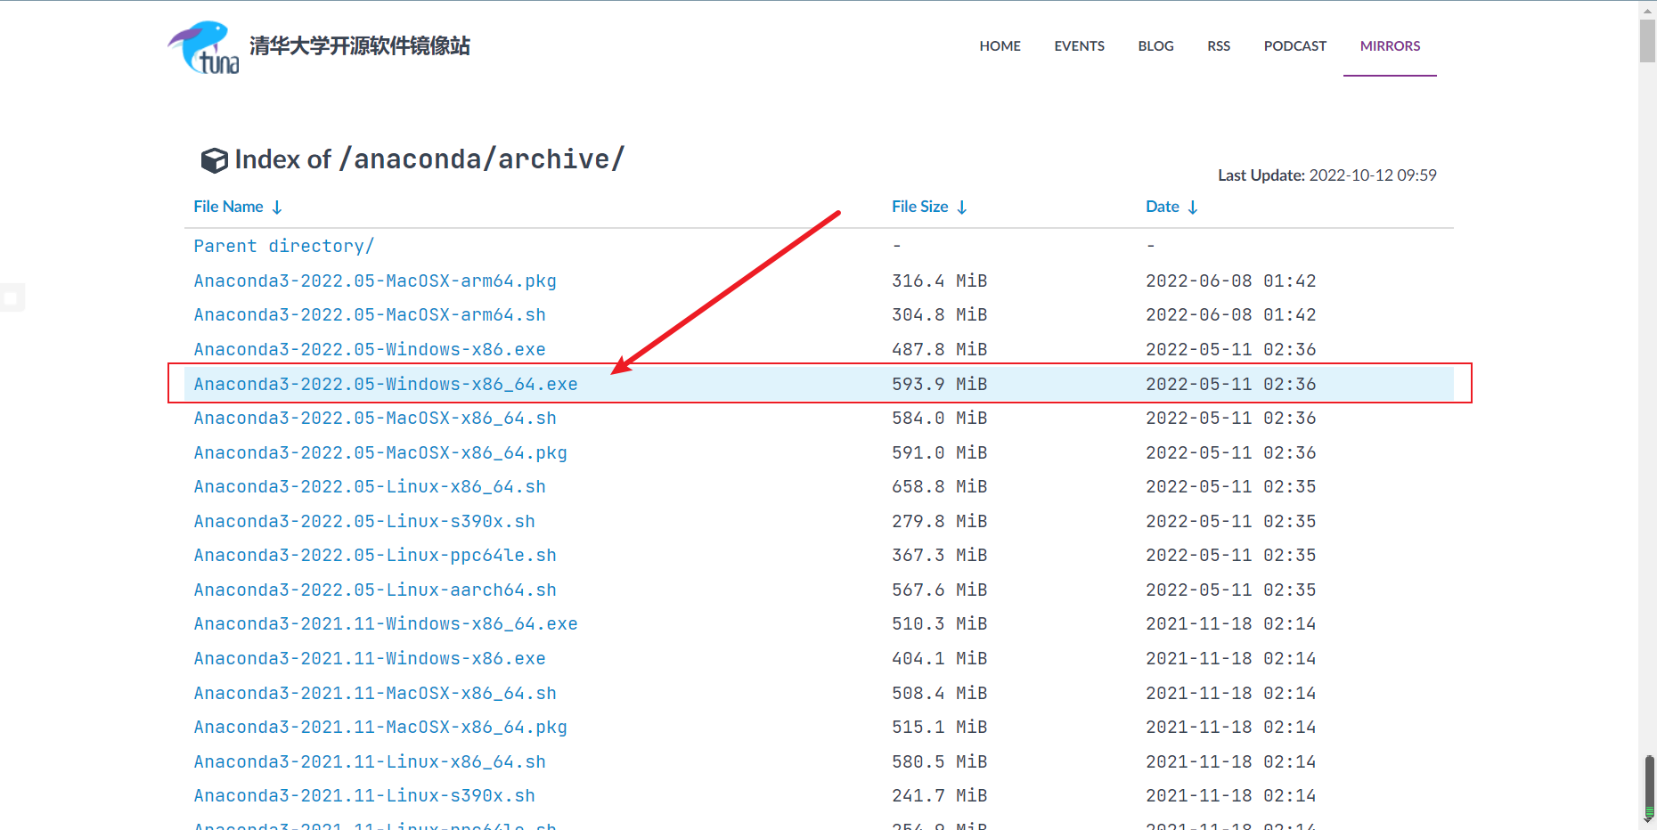Click the page vertical scrollbar thumb

point(1647,41)
